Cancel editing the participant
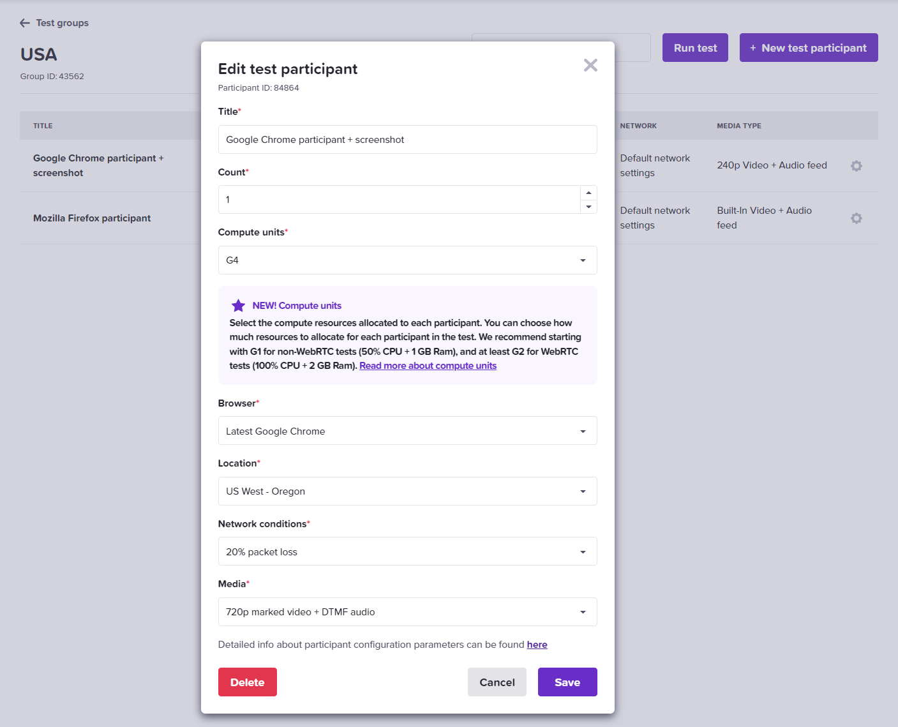This screenshot has width=898, height=727. tap(497, 682)
